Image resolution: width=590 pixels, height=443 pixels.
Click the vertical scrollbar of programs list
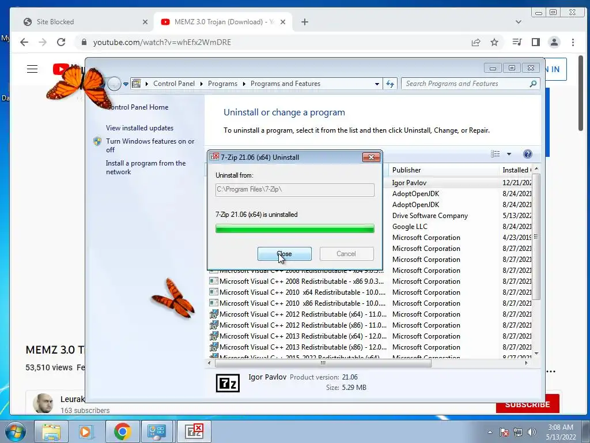[536, 236]
